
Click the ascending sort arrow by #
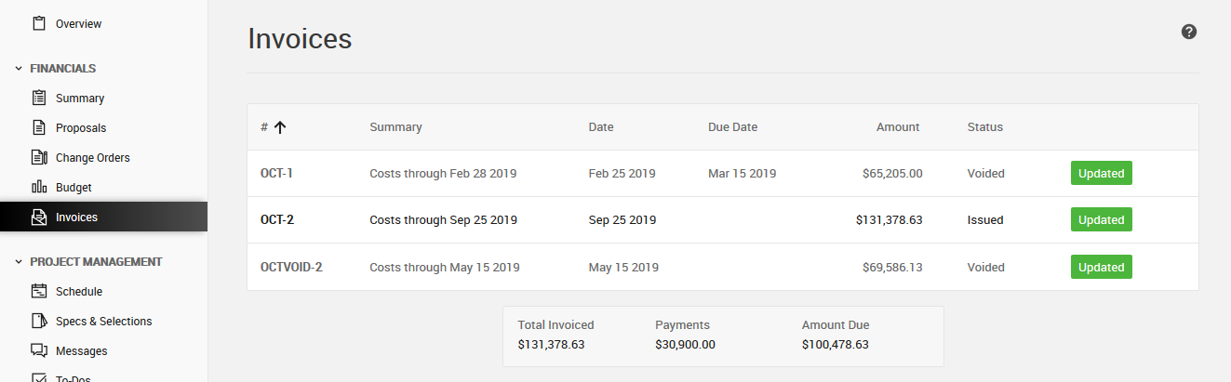280,127
